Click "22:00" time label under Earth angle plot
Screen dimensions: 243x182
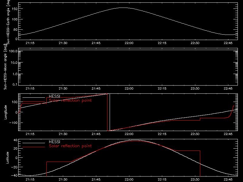click(x=129, y=43)
